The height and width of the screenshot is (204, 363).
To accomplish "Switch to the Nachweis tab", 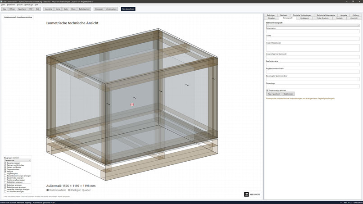I will click(x=284, y=15).
